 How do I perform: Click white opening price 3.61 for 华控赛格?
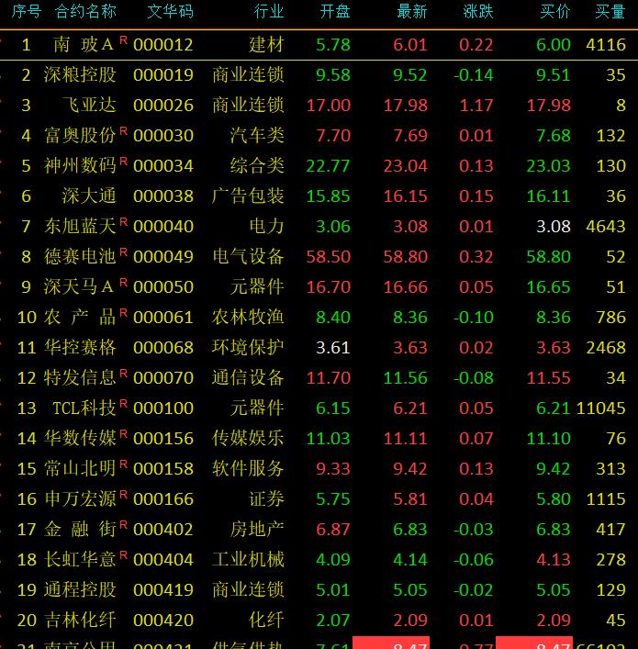(x=333, y=348)
